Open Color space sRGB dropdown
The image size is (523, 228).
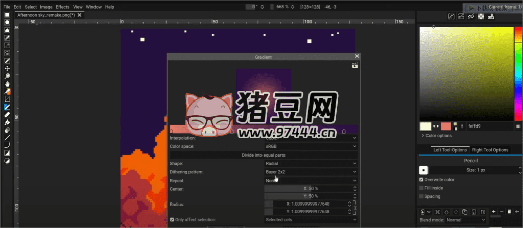311,146
